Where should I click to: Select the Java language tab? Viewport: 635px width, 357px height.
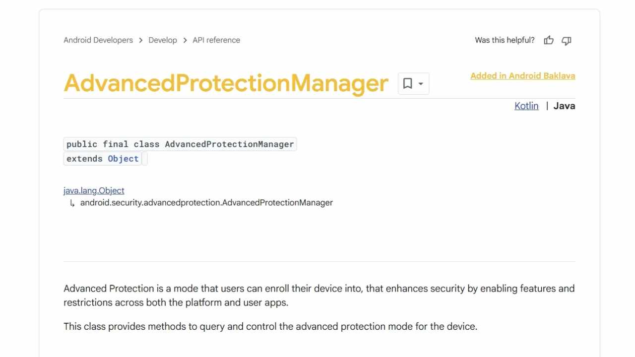click(x=564, y=106)
